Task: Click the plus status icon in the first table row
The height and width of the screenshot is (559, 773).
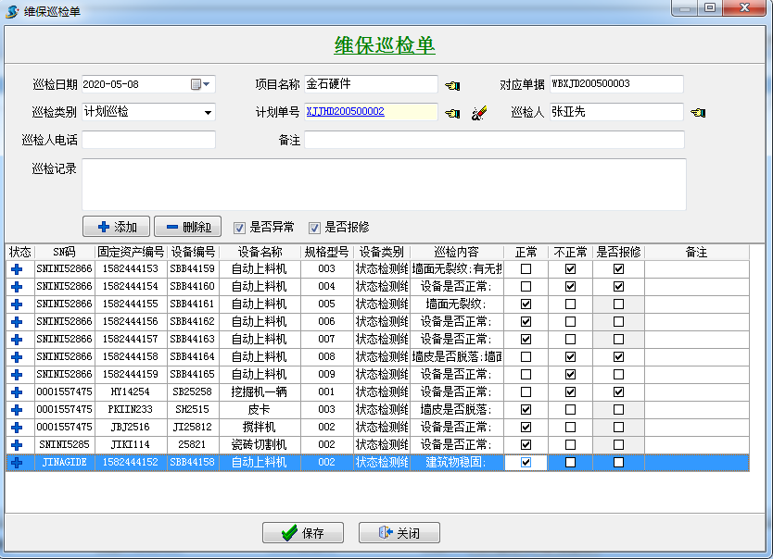Action: tap(17, 269)
